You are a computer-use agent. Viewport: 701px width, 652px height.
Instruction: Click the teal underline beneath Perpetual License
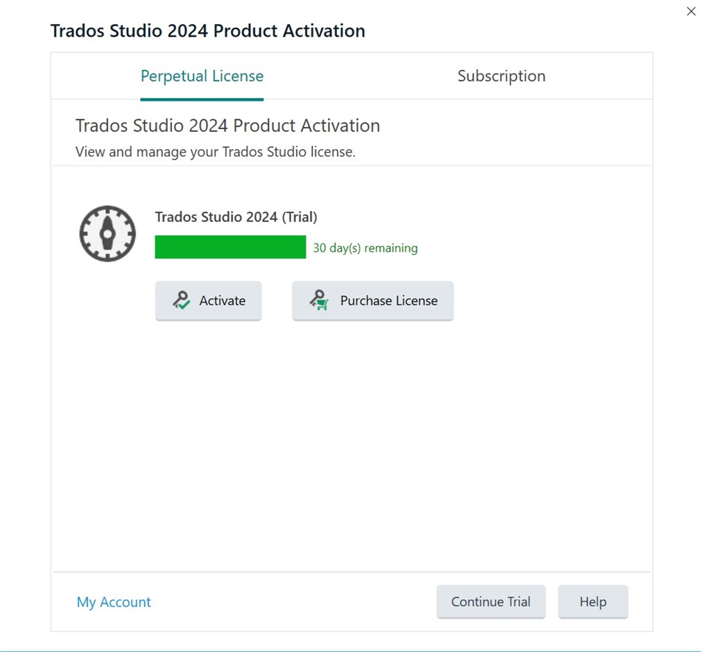click(x=202, y=99)
